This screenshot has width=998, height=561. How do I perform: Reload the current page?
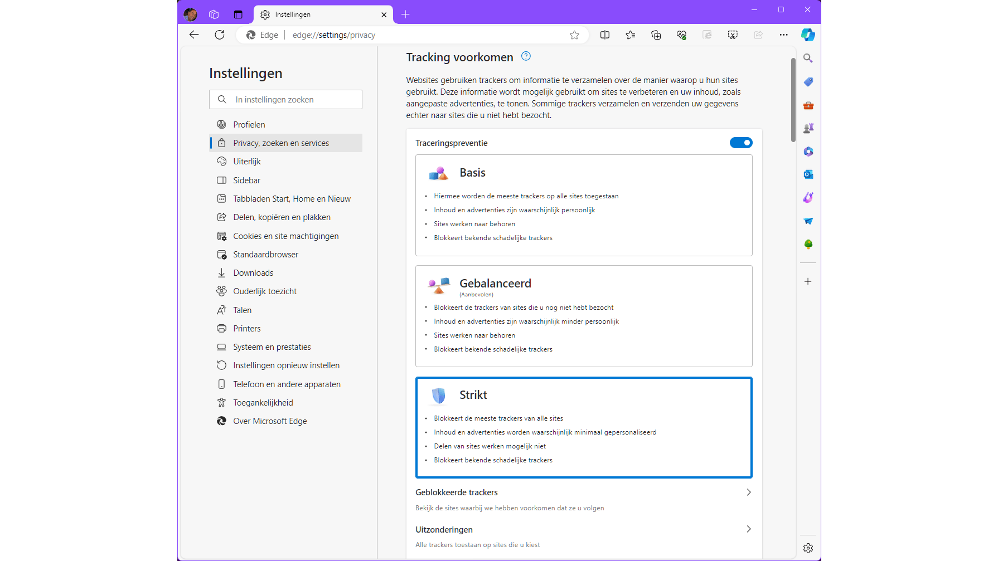pos(220,35)
